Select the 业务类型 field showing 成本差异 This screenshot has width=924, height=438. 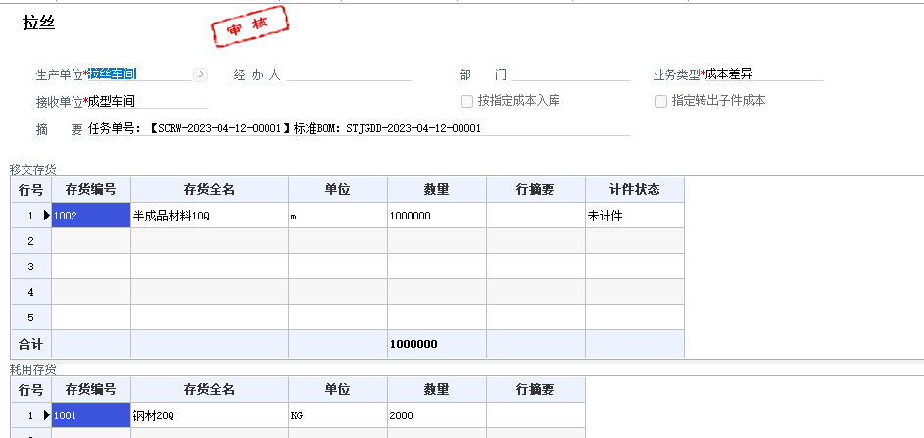[764, 73]
